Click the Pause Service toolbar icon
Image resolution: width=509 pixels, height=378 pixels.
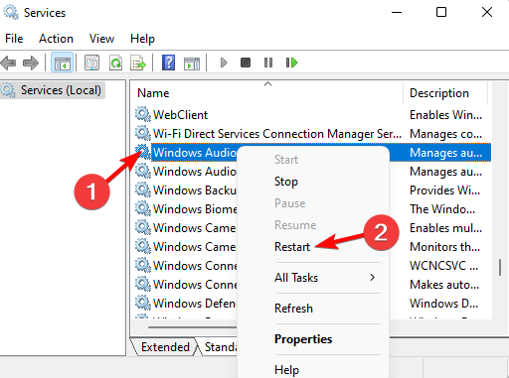[x=268, y=63]
